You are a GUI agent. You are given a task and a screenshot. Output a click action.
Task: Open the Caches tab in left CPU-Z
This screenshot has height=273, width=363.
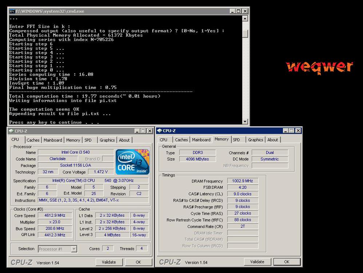pos(33,140)
